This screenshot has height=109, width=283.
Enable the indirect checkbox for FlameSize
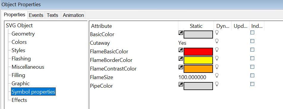click(252, 75)
